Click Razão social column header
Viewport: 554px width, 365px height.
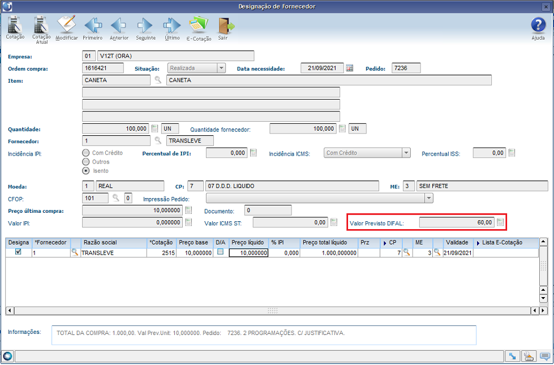click(x=114, y=243)
